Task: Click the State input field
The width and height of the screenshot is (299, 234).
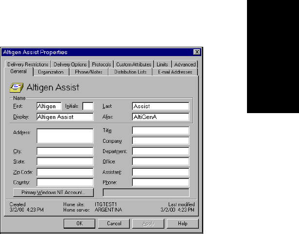Action: coord(65,161)
